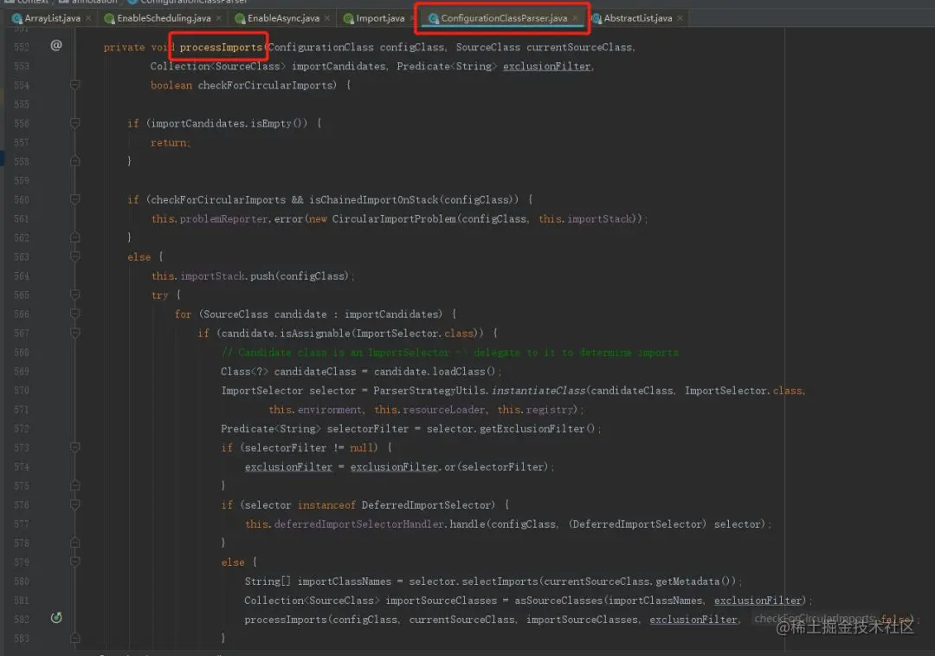Click the fold end marker at line 562

(x=75, y=237)
